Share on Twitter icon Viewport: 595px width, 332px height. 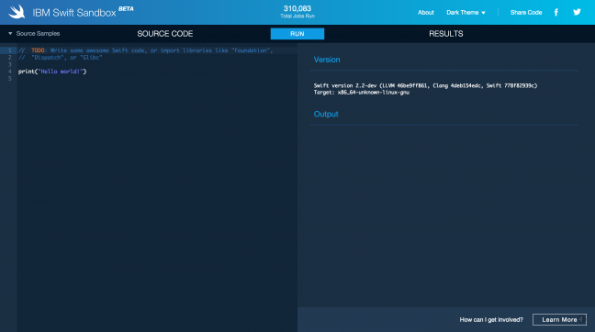(x=577, y=12)
